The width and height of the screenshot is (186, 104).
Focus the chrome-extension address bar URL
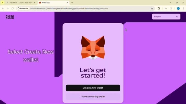coord(69,8)
